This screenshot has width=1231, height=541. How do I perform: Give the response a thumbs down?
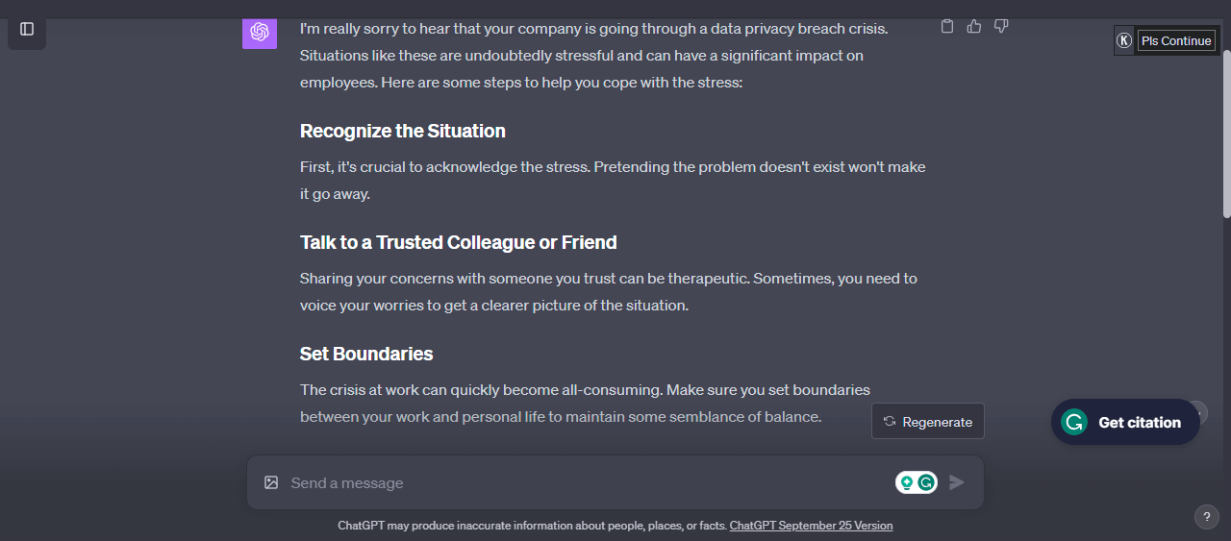pyautogui.click(x=1001, y=27)
